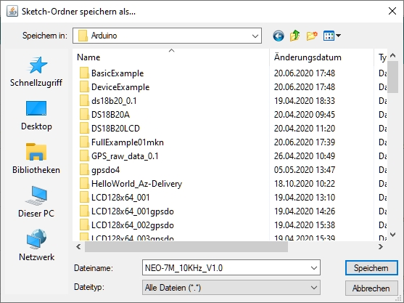Image resolution: width=404 pixels, height=303 pixels.
Task: Sort files by Name column header
Action: pyautogui.click(x=171, y=57)
